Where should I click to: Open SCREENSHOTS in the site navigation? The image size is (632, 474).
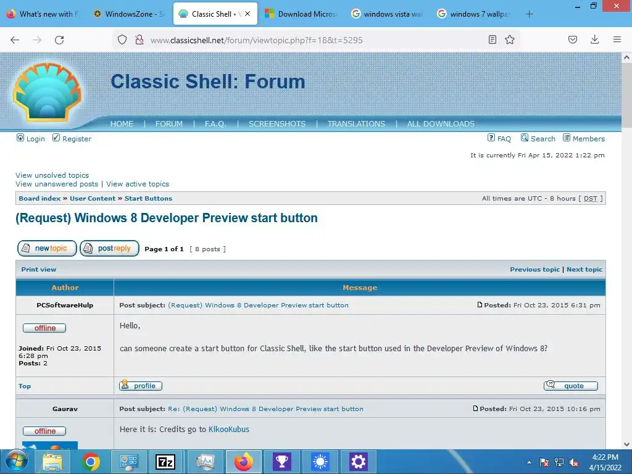click(x=277, y=123)
